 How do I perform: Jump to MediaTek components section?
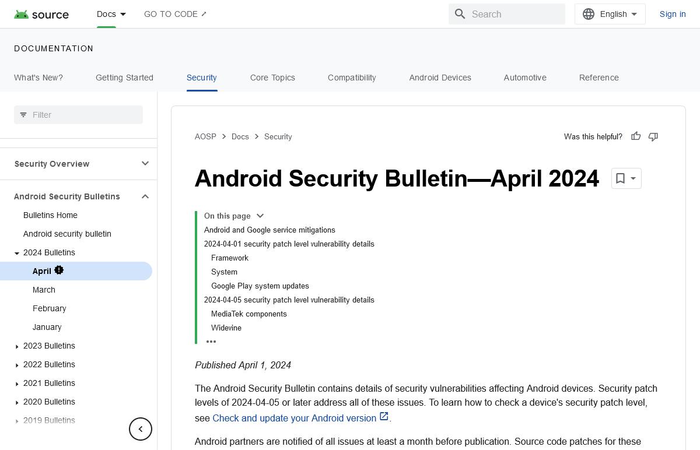pos(249,314)
